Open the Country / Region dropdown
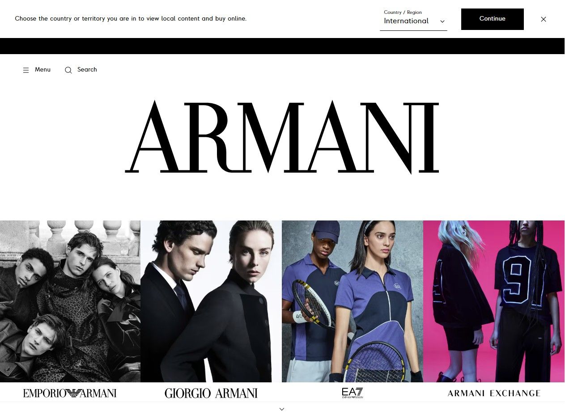565x415 pixels. (413, 19)
